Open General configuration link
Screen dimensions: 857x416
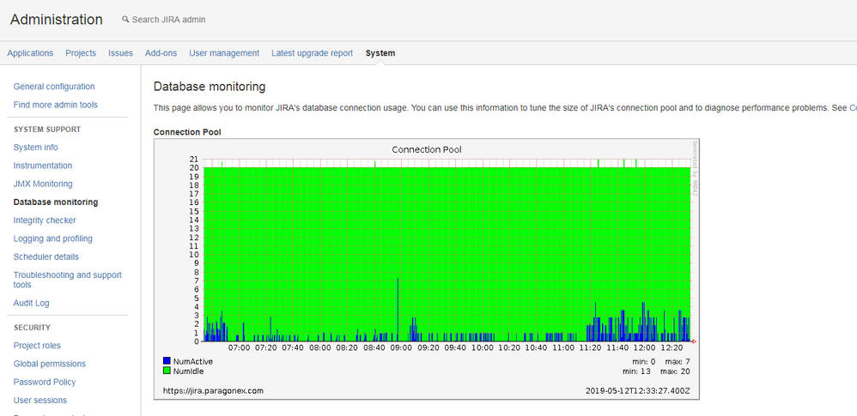coord(54,87)
